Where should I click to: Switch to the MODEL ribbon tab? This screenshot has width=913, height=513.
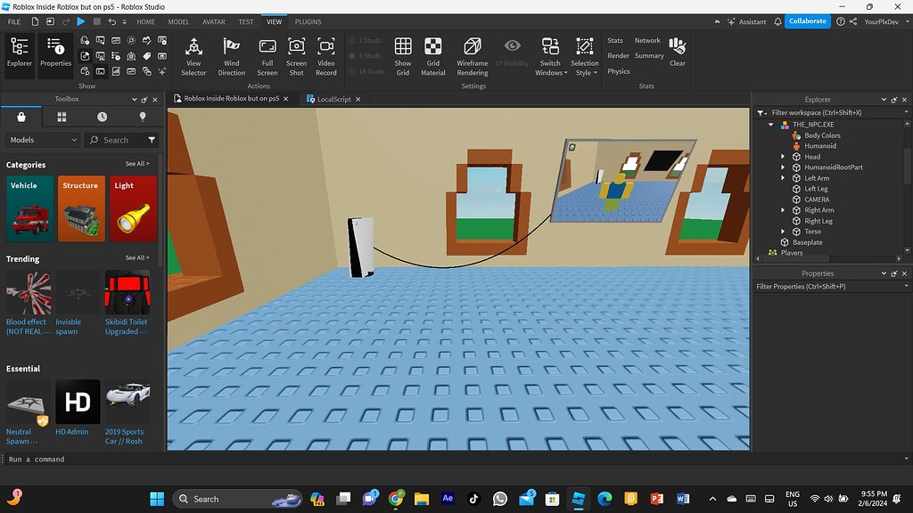(178, 21)
